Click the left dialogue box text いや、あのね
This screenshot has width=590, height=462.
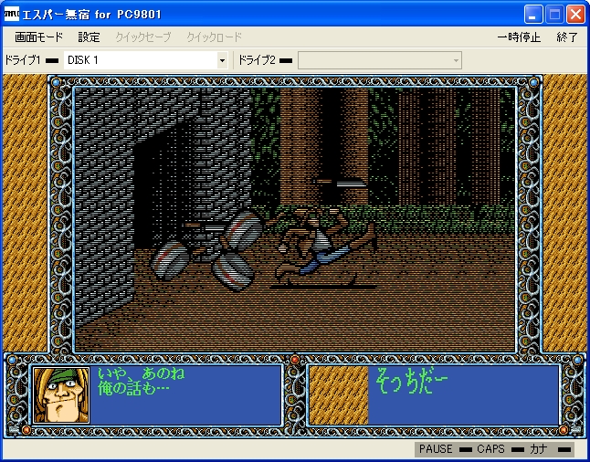point(141,374)
